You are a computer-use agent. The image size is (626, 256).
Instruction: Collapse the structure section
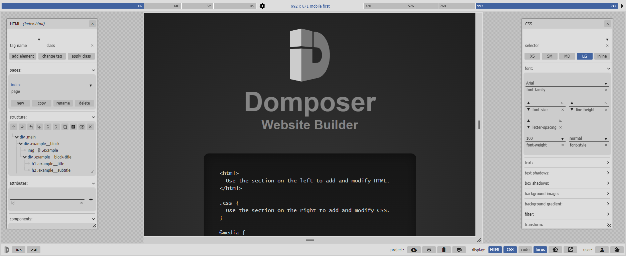93,117
